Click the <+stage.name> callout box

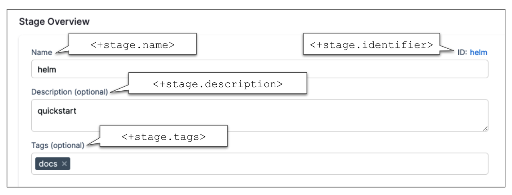[133, 44]
